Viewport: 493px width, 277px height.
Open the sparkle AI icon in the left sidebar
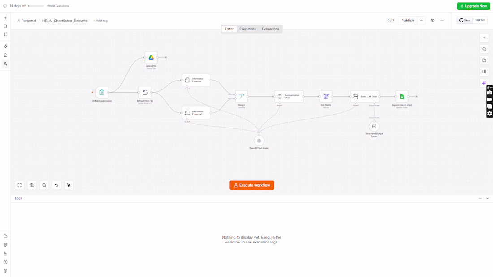click(5, 47)
